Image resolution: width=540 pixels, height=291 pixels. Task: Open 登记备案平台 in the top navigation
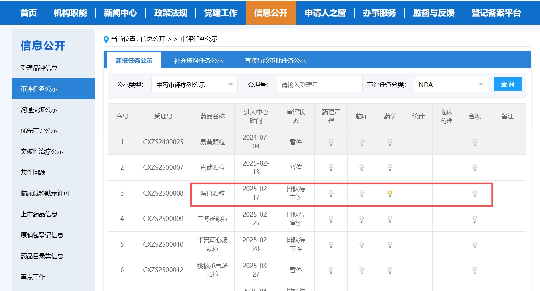click(496, 13)
